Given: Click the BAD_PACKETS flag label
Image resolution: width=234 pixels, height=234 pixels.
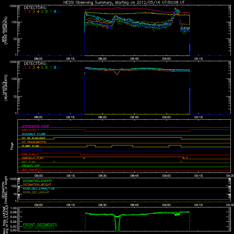Looking at the screenshot, I should click(x=32, y=170).
